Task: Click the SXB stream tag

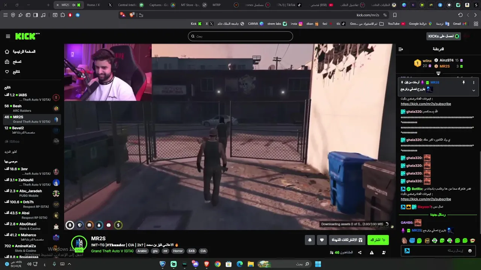Action: coord(192,251)
